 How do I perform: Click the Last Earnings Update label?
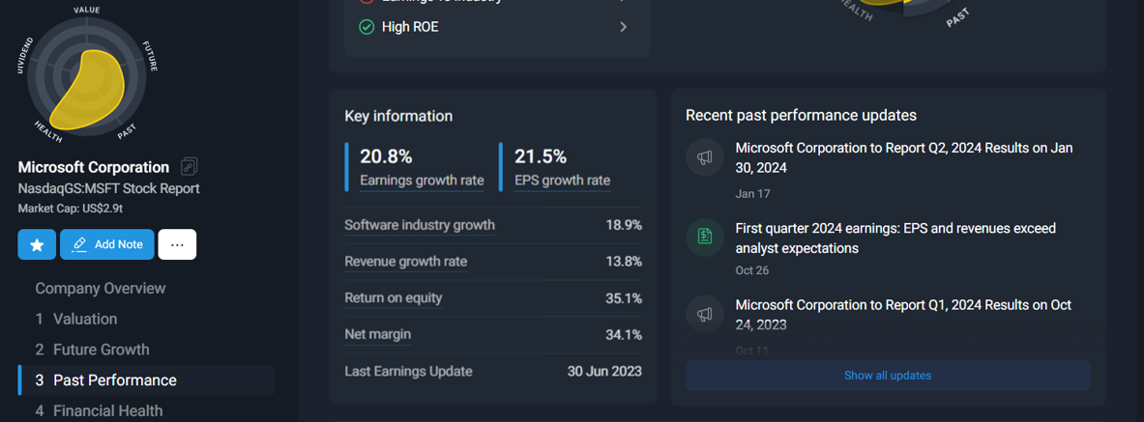coord(408,371)
